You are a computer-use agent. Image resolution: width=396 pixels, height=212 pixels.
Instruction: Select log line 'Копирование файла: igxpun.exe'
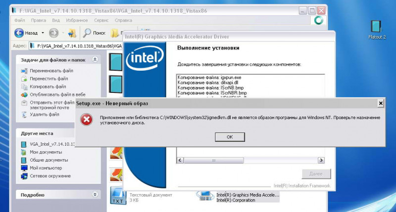[209, 78]
